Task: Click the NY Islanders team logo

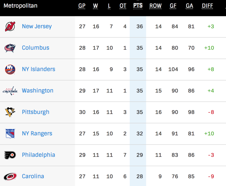Action: (x=10, y=69)
